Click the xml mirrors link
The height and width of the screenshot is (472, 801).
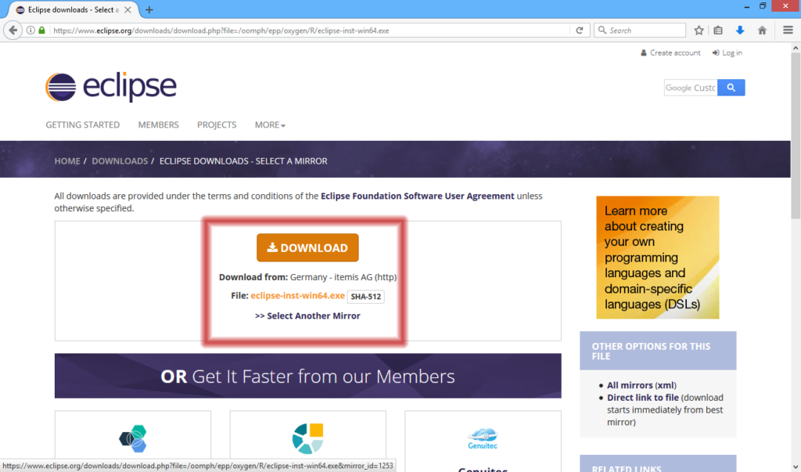(666, 385)
